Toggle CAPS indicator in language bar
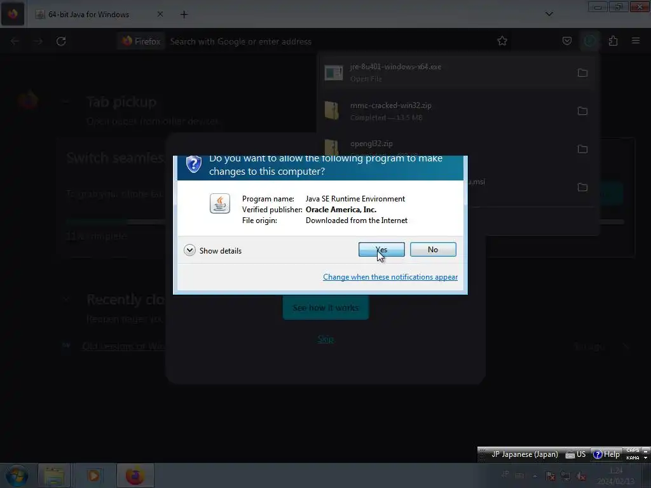 coord(633,451)
